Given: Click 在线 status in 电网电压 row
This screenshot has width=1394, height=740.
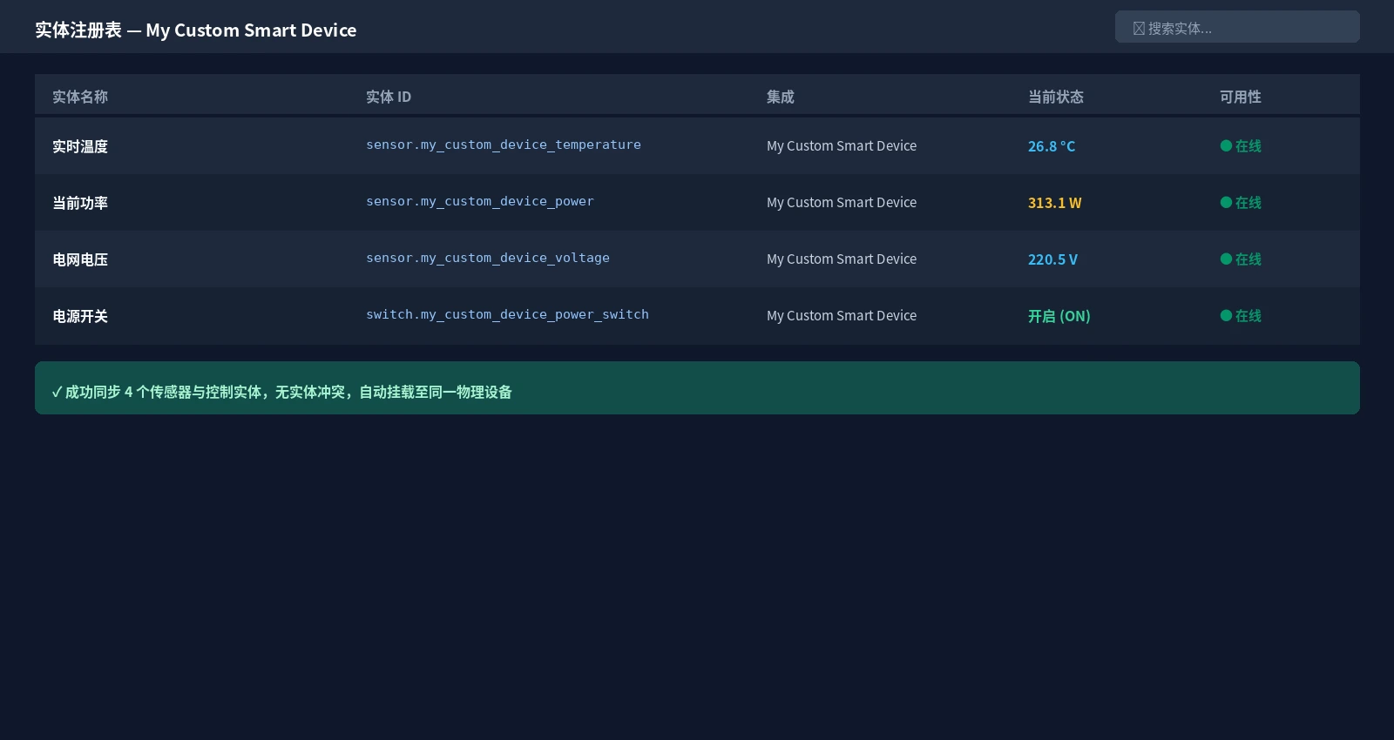Looking at the screenshot, I should [1249, 259].
